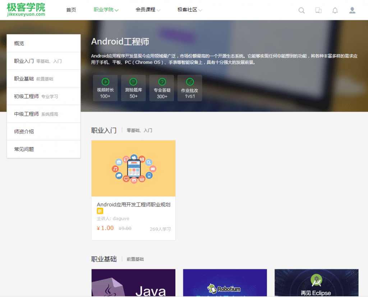This screenshot has height=297, width=368.
Task: Select 首页 in the navigation bar
Action: (x=71, y=10)
